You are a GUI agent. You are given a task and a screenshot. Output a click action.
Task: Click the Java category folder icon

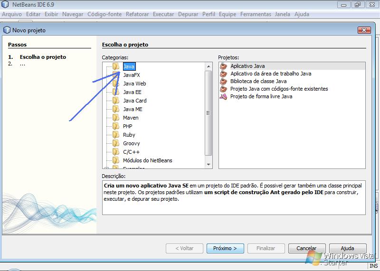click(x=116, y=66)
